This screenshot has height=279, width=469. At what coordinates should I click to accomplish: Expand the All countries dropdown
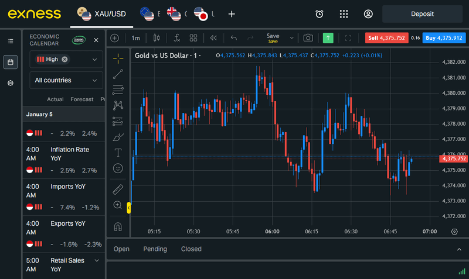coord(66,80)
